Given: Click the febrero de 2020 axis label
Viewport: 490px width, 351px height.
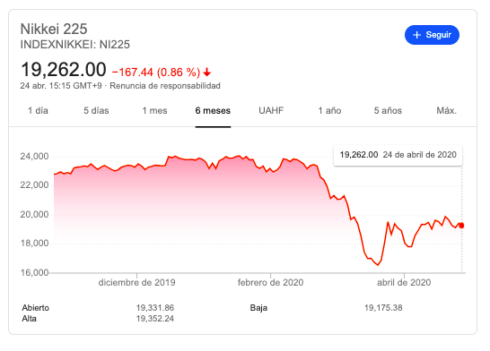Looking at the screenshot, I should coord(271,283).
